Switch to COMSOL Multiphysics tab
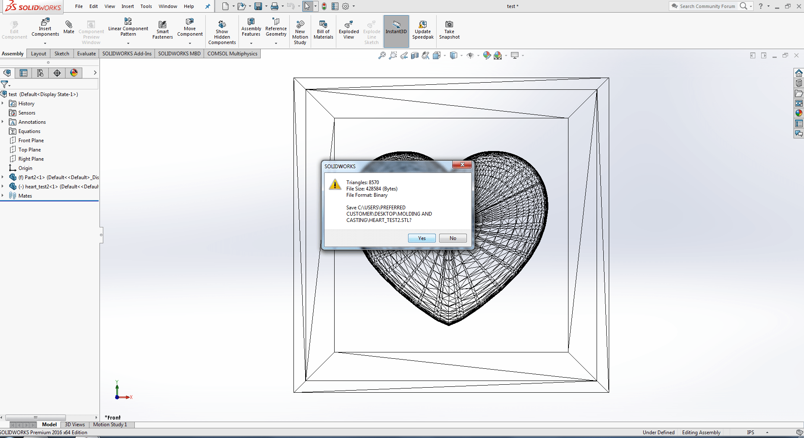 tap(232, 53)
